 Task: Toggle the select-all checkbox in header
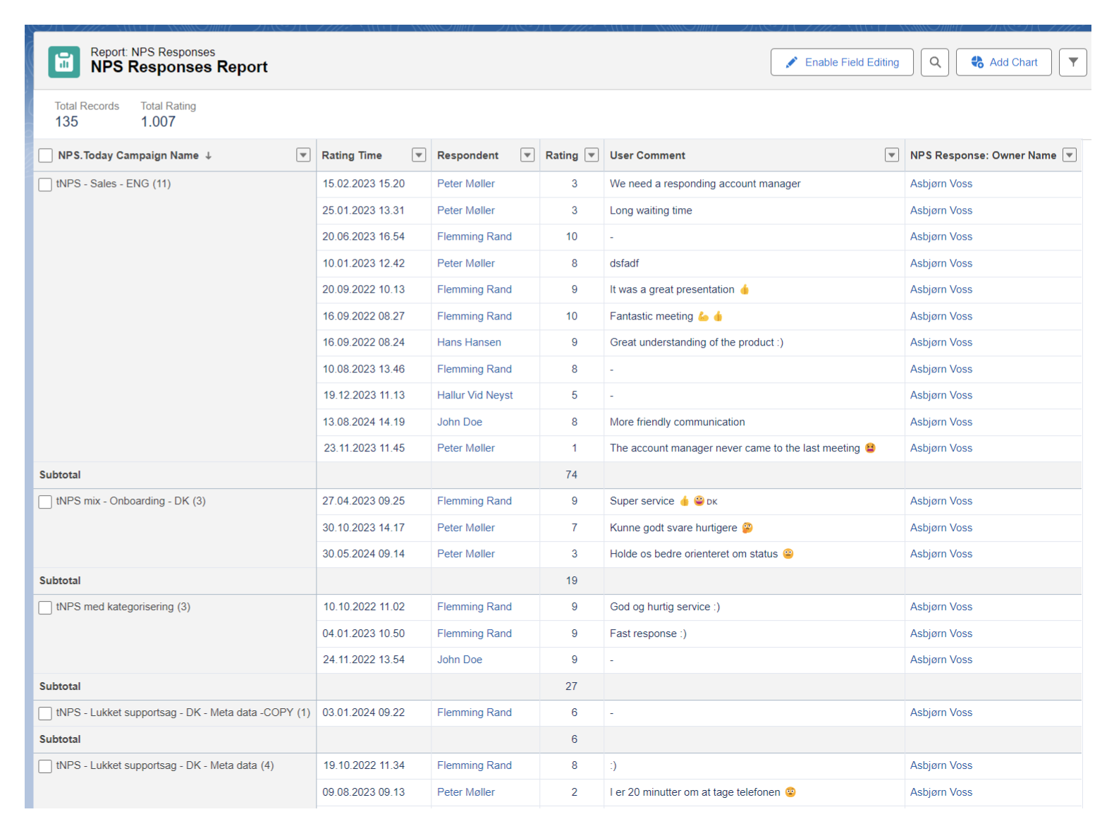(46, 156)
